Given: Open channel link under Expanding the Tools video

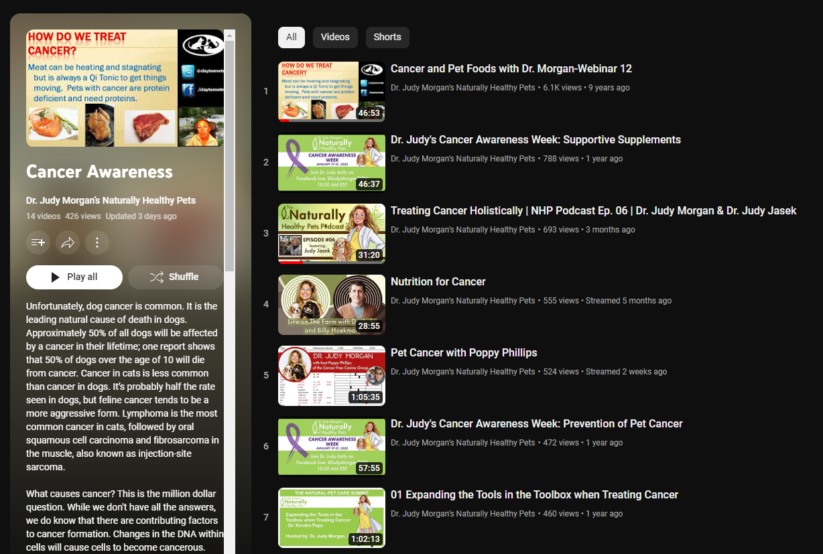Looking at the screenshot, I should click(463, 514).
